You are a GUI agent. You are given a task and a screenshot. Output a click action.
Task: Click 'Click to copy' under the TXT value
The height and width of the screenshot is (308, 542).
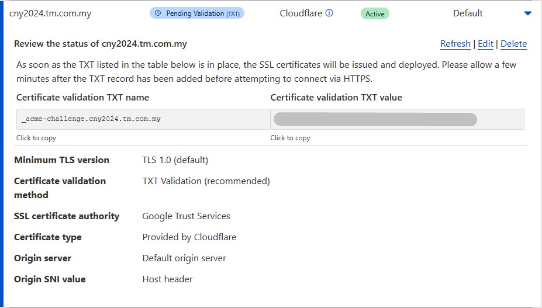pos(290,138)
